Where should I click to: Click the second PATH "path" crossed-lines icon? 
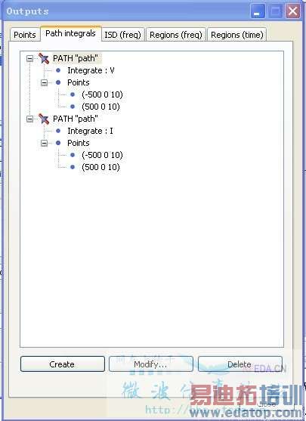[44, 119]
